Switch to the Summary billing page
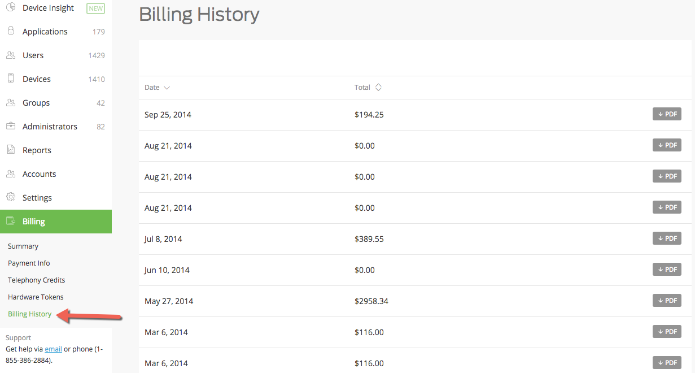Screen dimensions: 695x373 (23, 246)
